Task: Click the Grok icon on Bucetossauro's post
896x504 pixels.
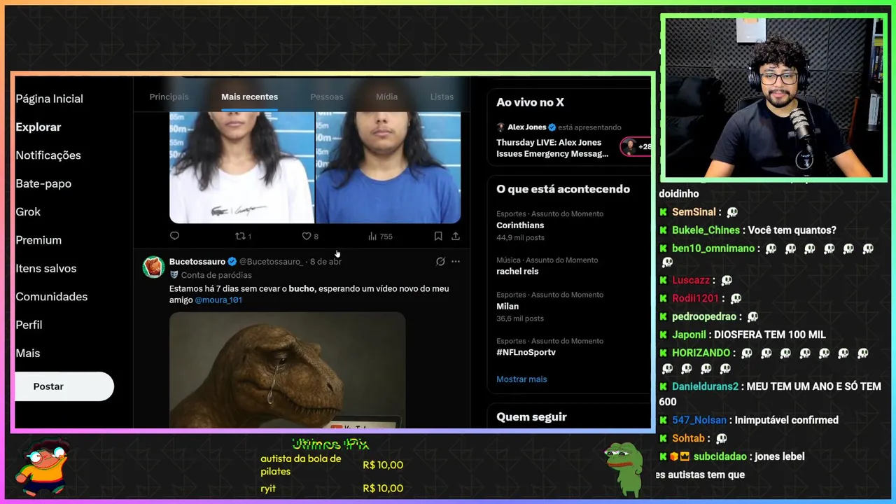Action: click(440, 262)
